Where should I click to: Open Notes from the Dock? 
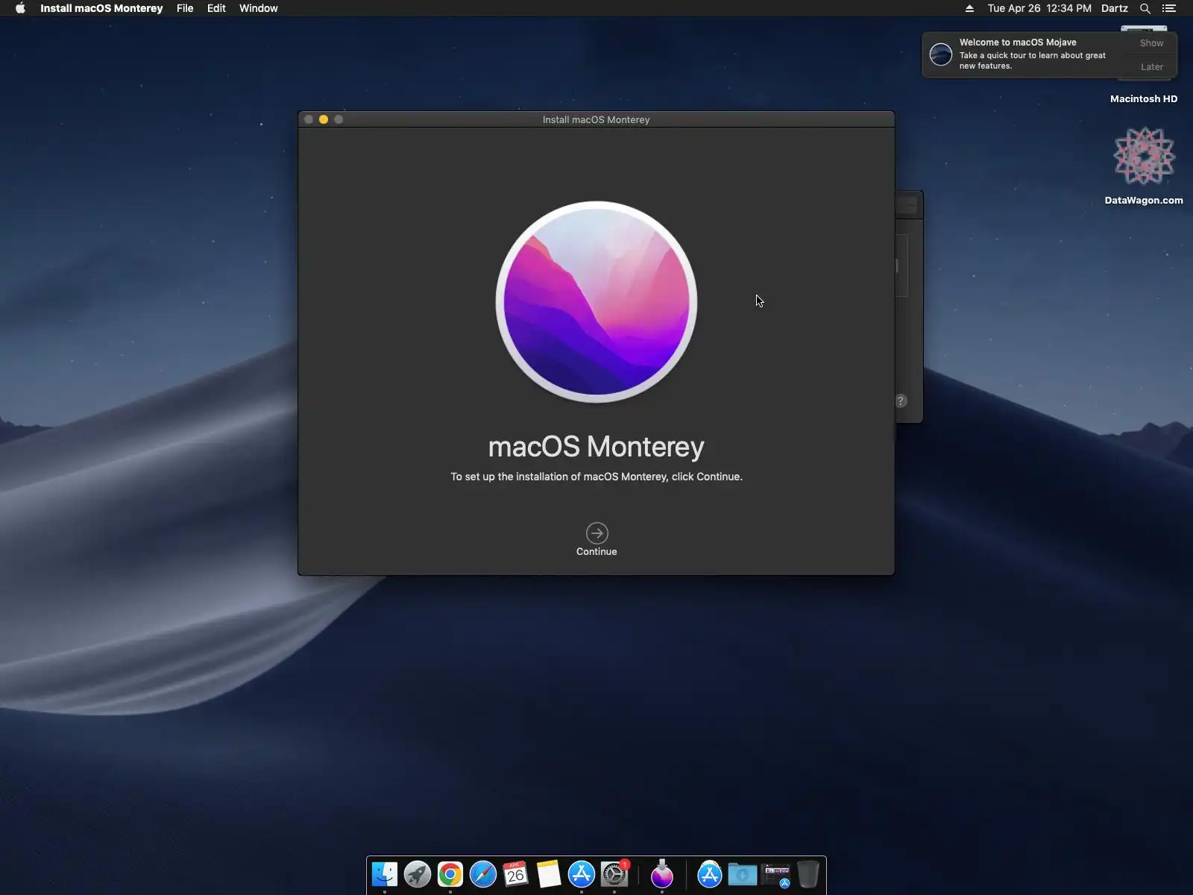[x=549, y=874]
